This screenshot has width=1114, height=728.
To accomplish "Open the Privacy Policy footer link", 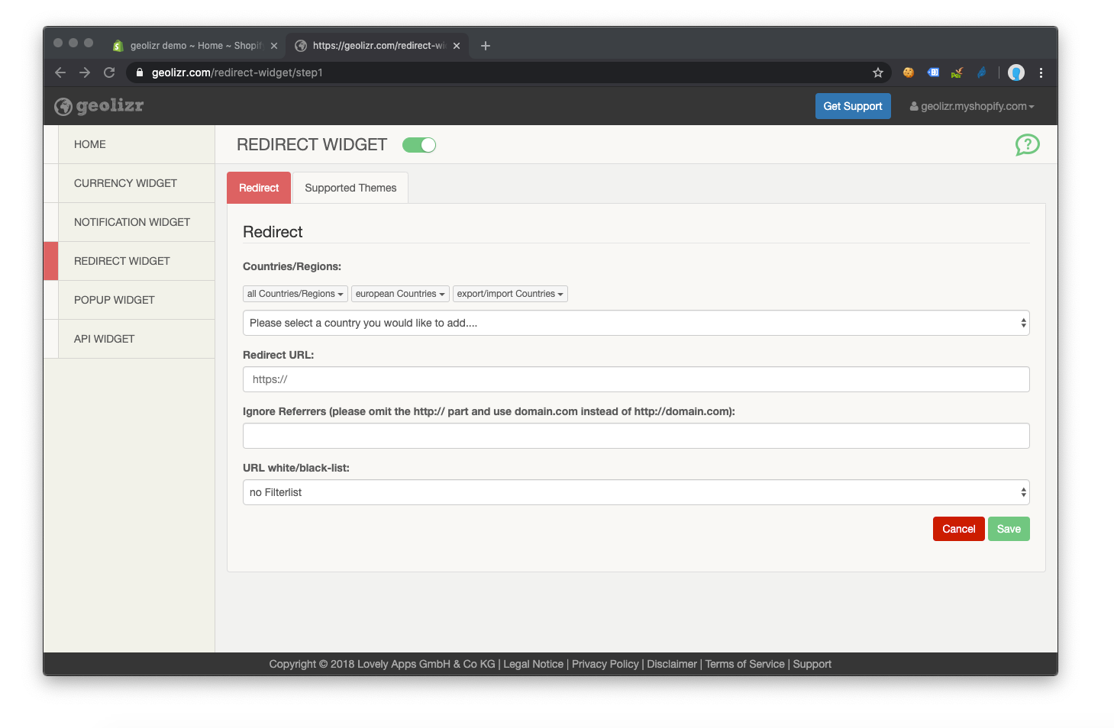I will (605, 664).
